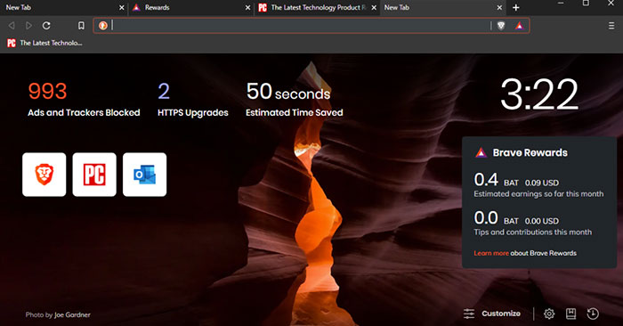Click the Brave Rewards widget header
Image resolution: width=623 pixels, height=326 pixels.
(x=522, y=152)
